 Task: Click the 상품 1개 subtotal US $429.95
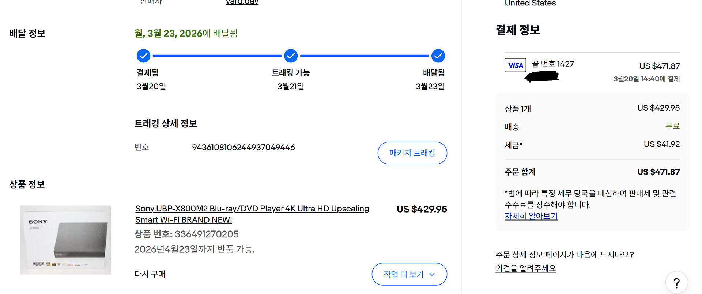[x=658, y=108]
